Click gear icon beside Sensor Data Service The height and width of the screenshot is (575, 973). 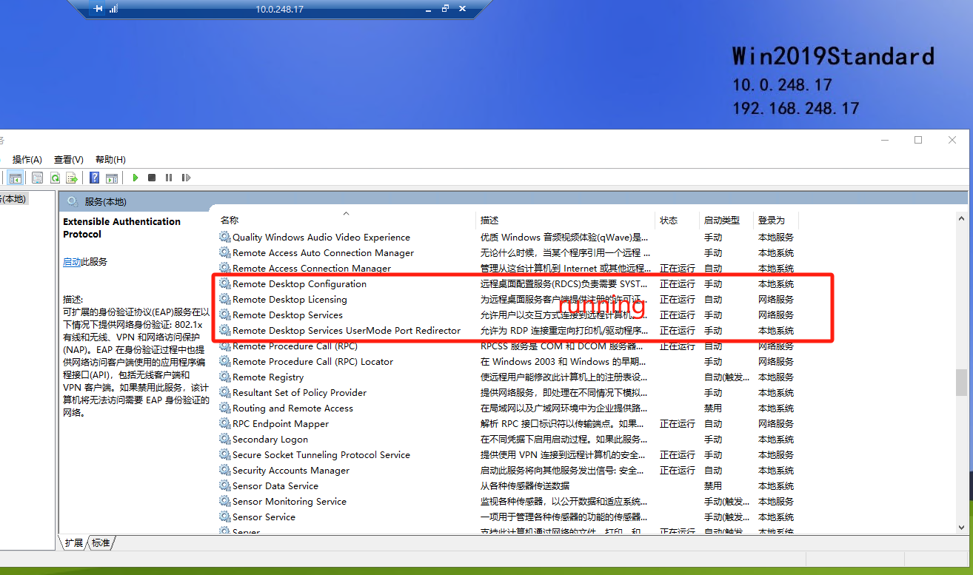coord(225,485)
